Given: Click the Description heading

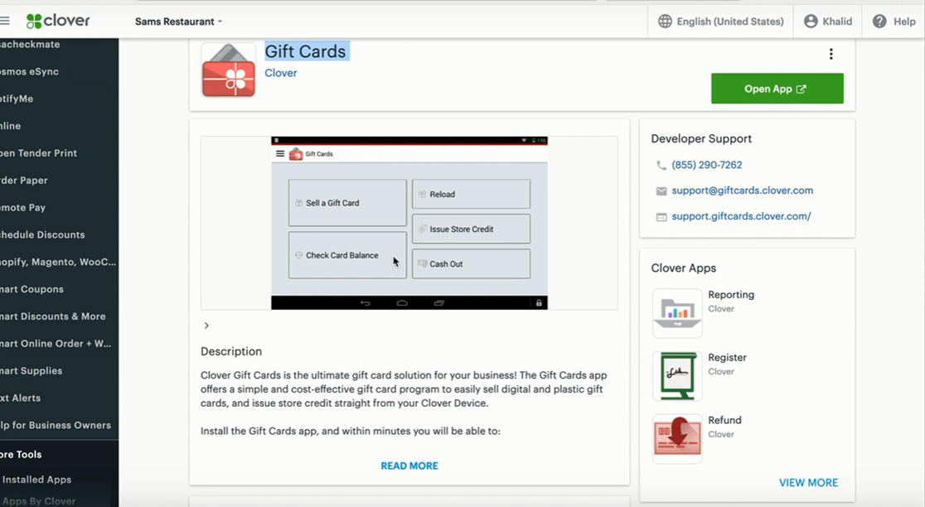Looking at the screenshot, I should click(231, 351).
